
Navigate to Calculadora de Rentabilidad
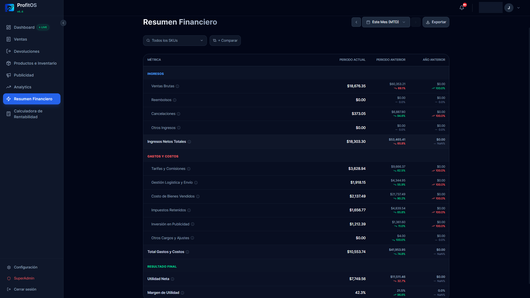[28, 114]
